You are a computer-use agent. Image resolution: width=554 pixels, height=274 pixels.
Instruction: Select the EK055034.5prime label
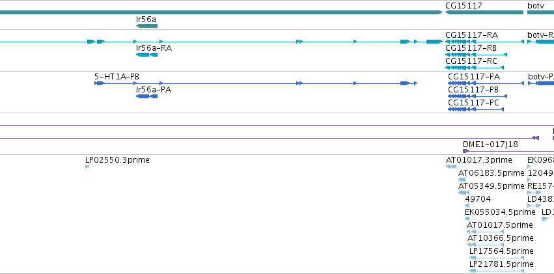(x=500, y=212)
